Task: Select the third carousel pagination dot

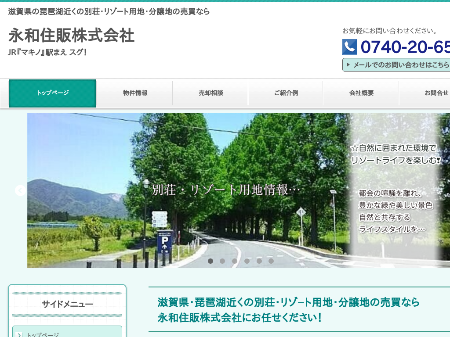Action: [x=235, y=261]
